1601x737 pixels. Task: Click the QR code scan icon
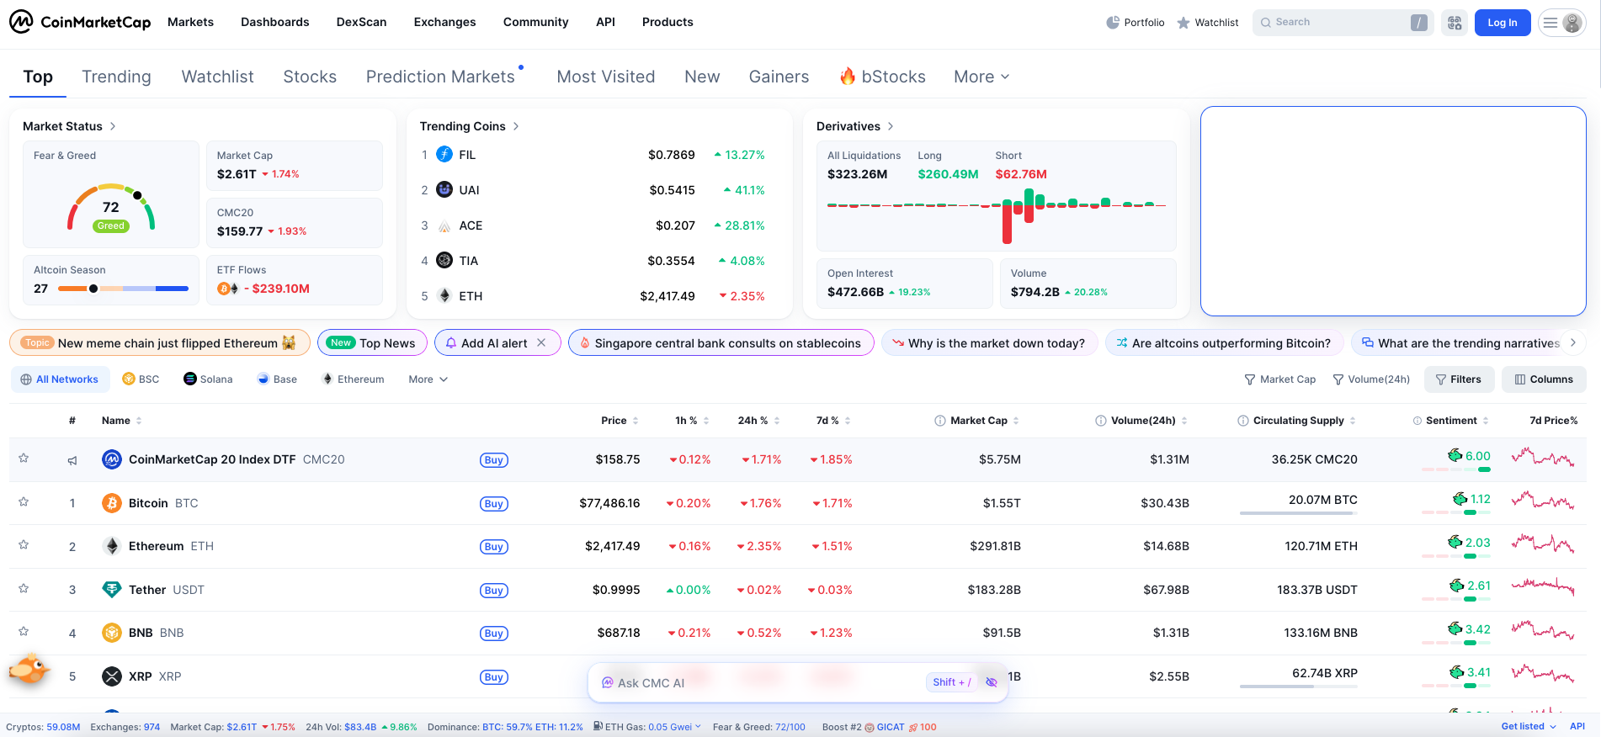coord(1455,23)
